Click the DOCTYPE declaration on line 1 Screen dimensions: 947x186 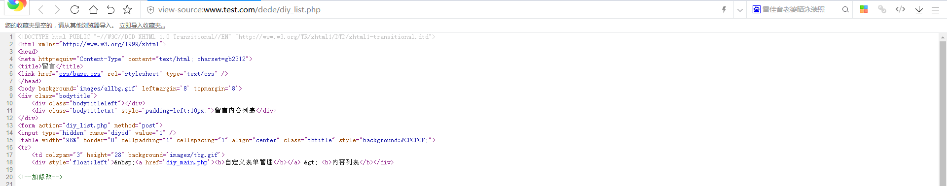coord(227,37)
